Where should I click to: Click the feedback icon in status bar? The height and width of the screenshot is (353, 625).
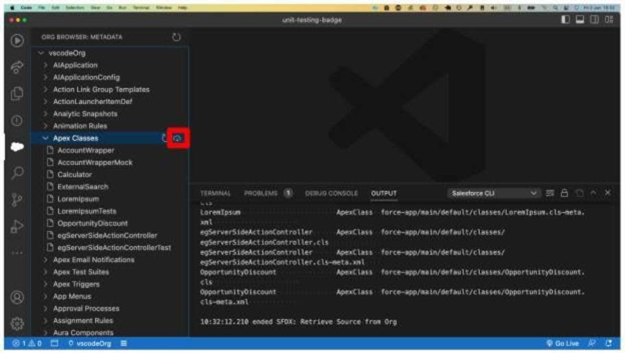592,343
